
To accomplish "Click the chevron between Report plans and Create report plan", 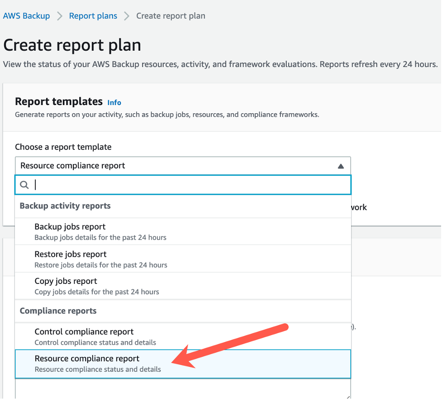I will point(125,15).
